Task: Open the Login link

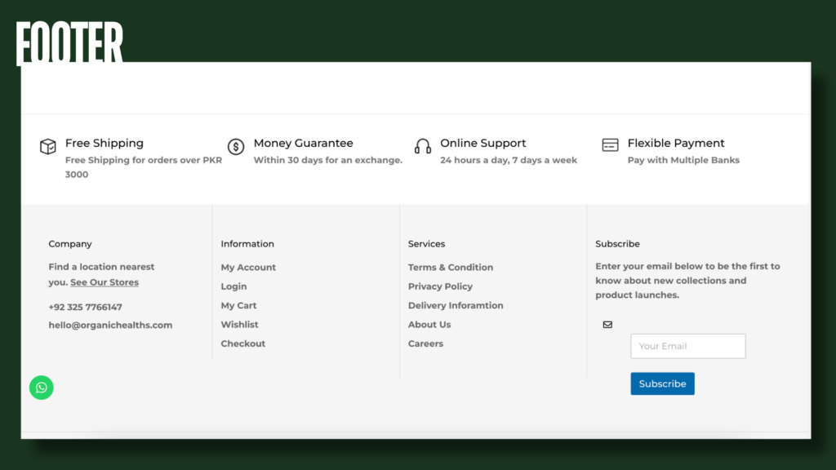Action: [x=233, y=286]
